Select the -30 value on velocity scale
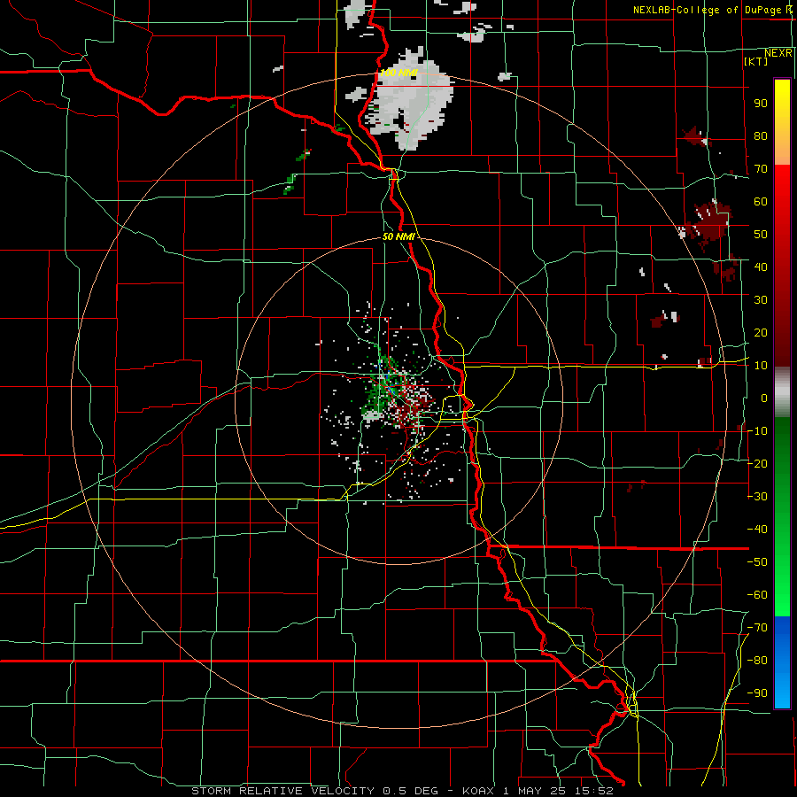This screenshot has height=797, width=797. pyautogui.click(x=757, y=497)
